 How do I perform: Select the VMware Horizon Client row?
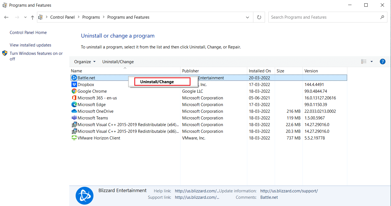point(208,138)
